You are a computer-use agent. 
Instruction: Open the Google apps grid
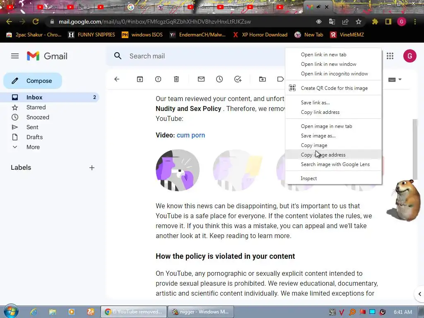(x=390, y=56)
